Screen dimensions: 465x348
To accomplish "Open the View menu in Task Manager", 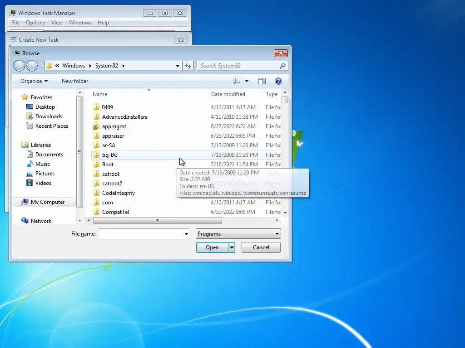I will (57, 23).
